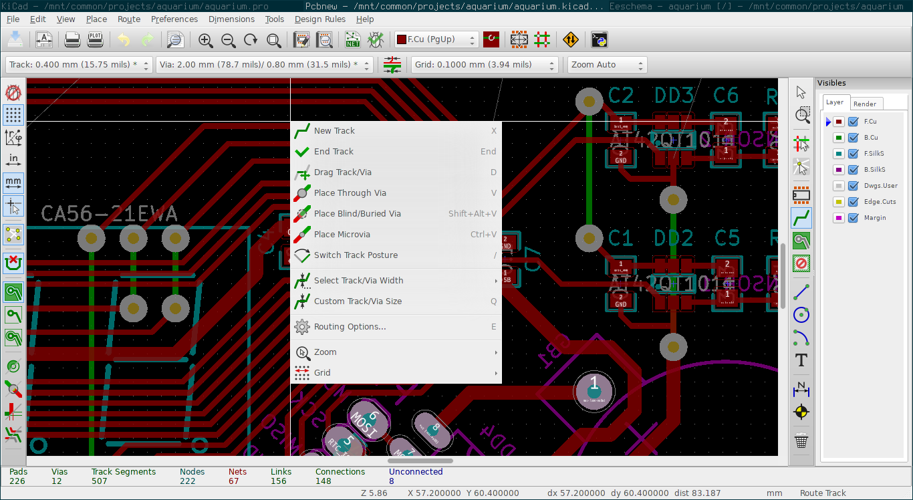Screen dimensions: 913x500
Task: Open the Grid size dropdown
Action: coord(485,65)
